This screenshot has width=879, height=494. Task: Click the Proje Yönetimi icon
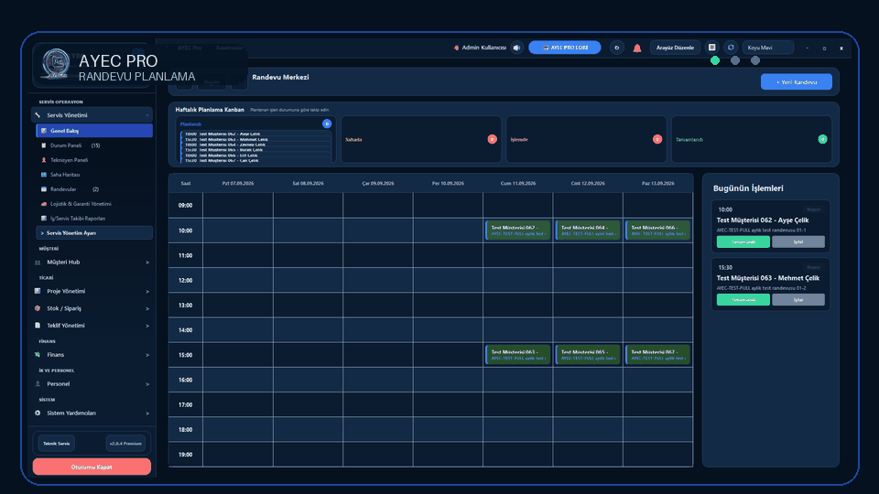click(38, 291)
